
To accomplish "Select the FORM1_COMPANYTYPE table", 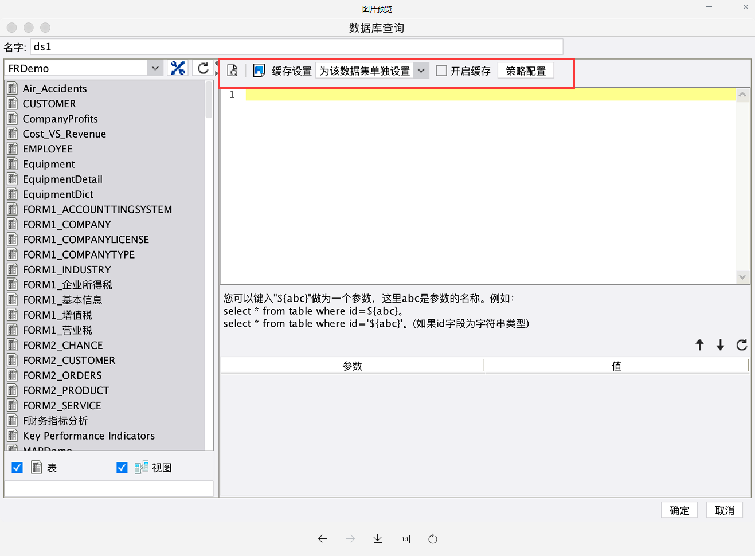I will click(79, 254).
